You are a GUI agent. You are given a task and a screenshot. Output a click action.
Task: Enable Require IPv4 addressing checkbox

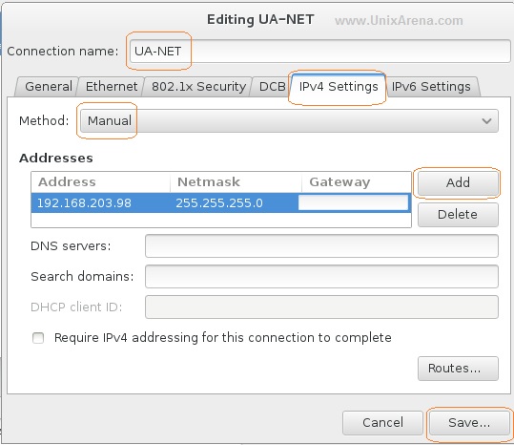pyautogui.click(x=38, y=338)
